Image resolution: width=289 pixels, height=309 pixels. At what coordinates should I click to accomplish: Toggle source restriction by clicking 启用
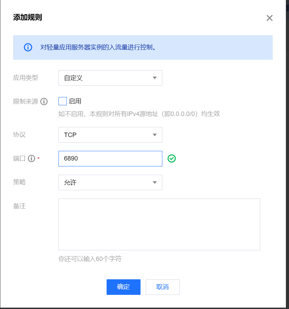72,101
